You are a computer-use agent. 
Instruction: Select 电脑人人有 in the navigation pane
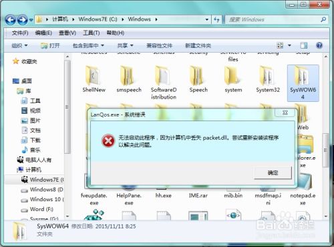34,160
